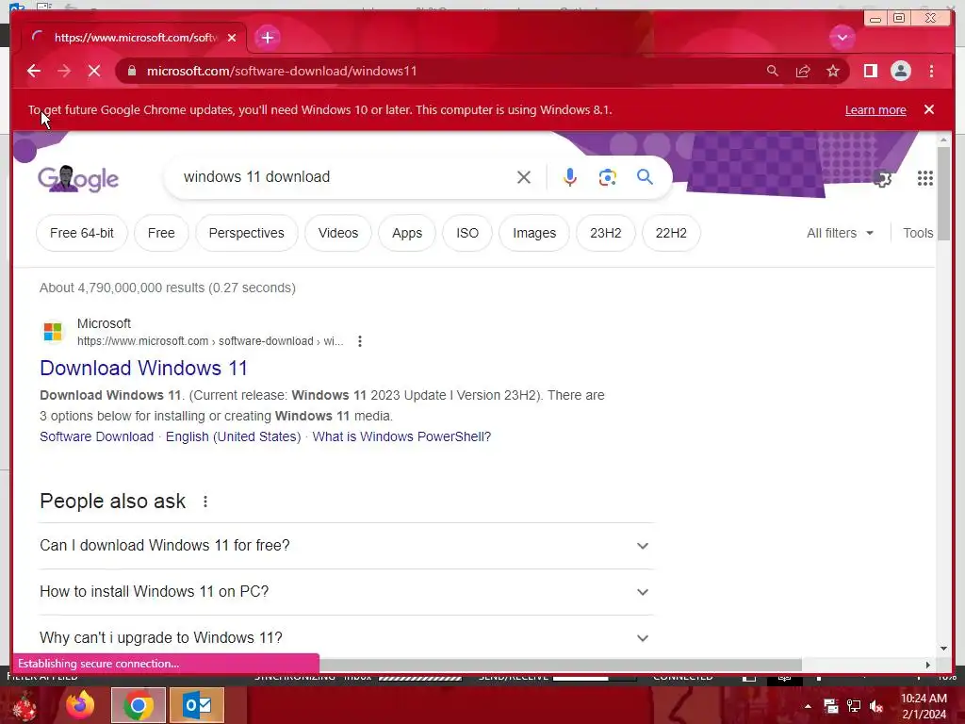This screenshot has height=724, width=965.
Task: Open tab search dropdown chevron
Action: [842, 38]
